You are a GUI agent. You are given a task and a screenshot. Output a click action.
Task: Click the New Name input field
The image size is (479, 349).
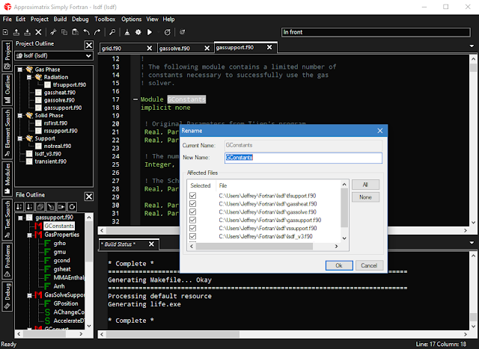pyautogui.click(x=303, y=158)
